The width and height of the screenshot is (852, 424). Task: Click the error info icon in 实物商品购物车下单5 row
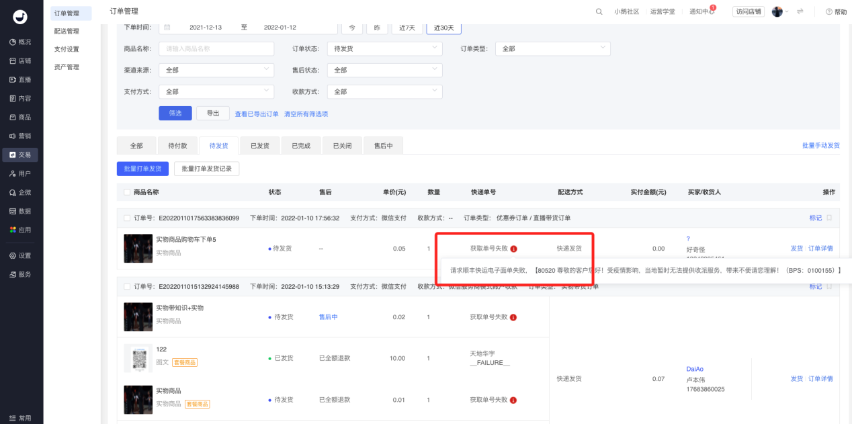513,249
